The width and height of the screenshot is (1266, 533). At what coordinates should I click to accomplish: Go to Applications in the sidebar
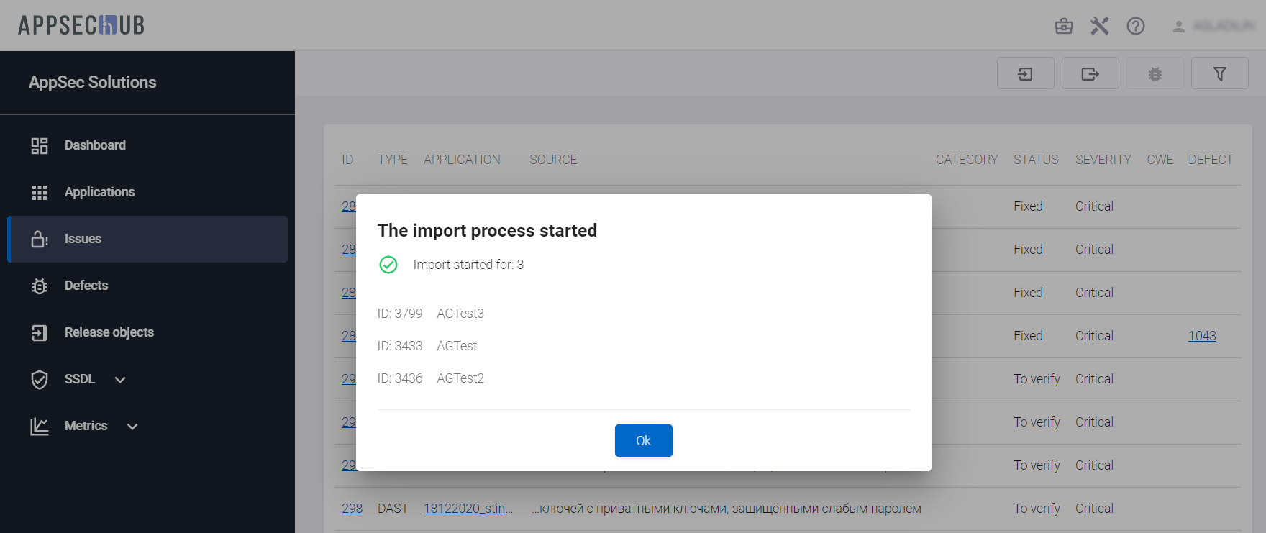(99, 192)
